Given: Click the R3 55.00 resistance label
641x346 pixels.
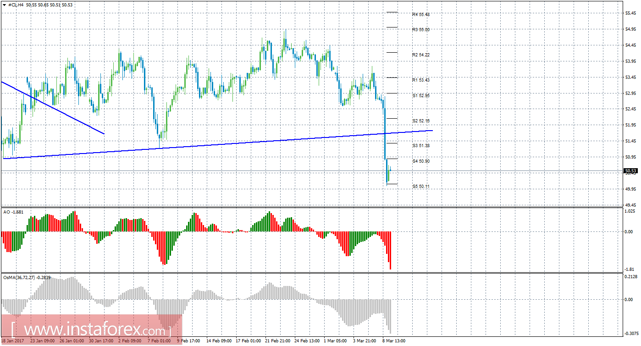Looking at the screenshot, I should [x=420, y=30].
